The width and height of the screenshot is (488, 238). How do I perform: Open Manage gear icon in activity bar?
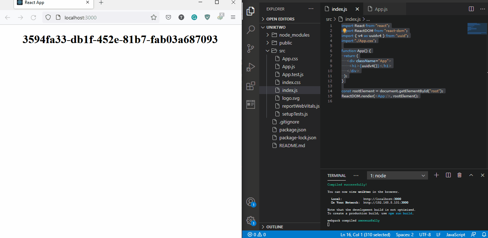tap(251, 220)
